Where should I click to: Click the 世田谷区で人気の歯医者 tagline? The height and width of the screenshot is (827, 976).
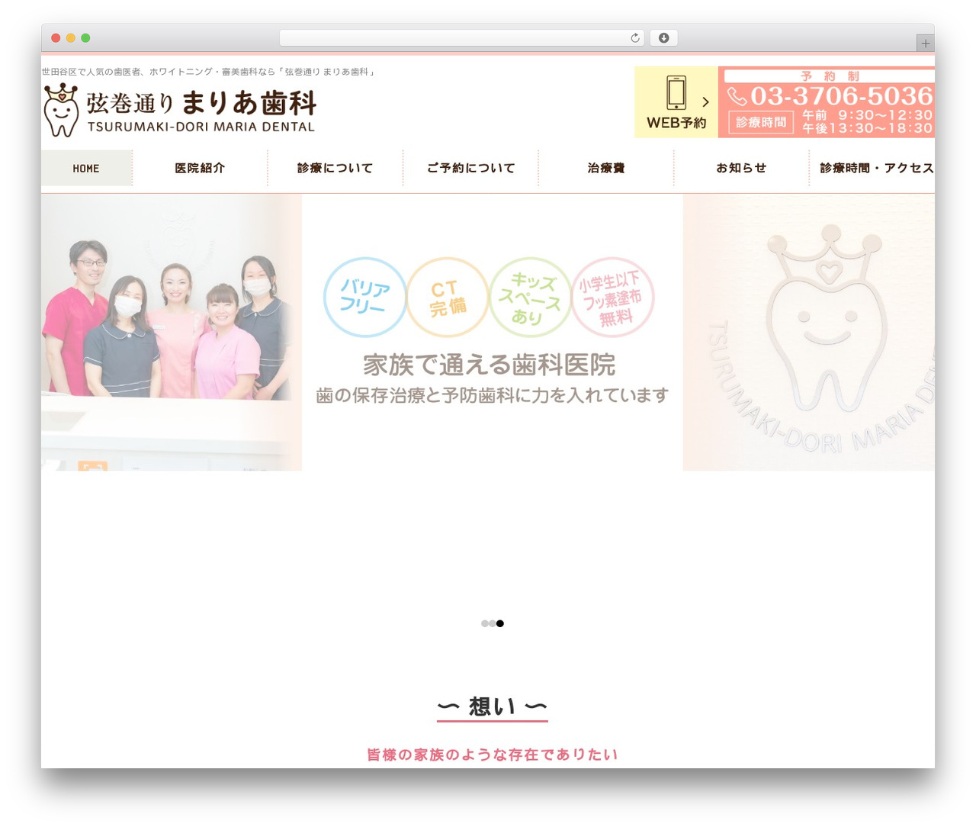pyautogui.click(x=209, y=72)
